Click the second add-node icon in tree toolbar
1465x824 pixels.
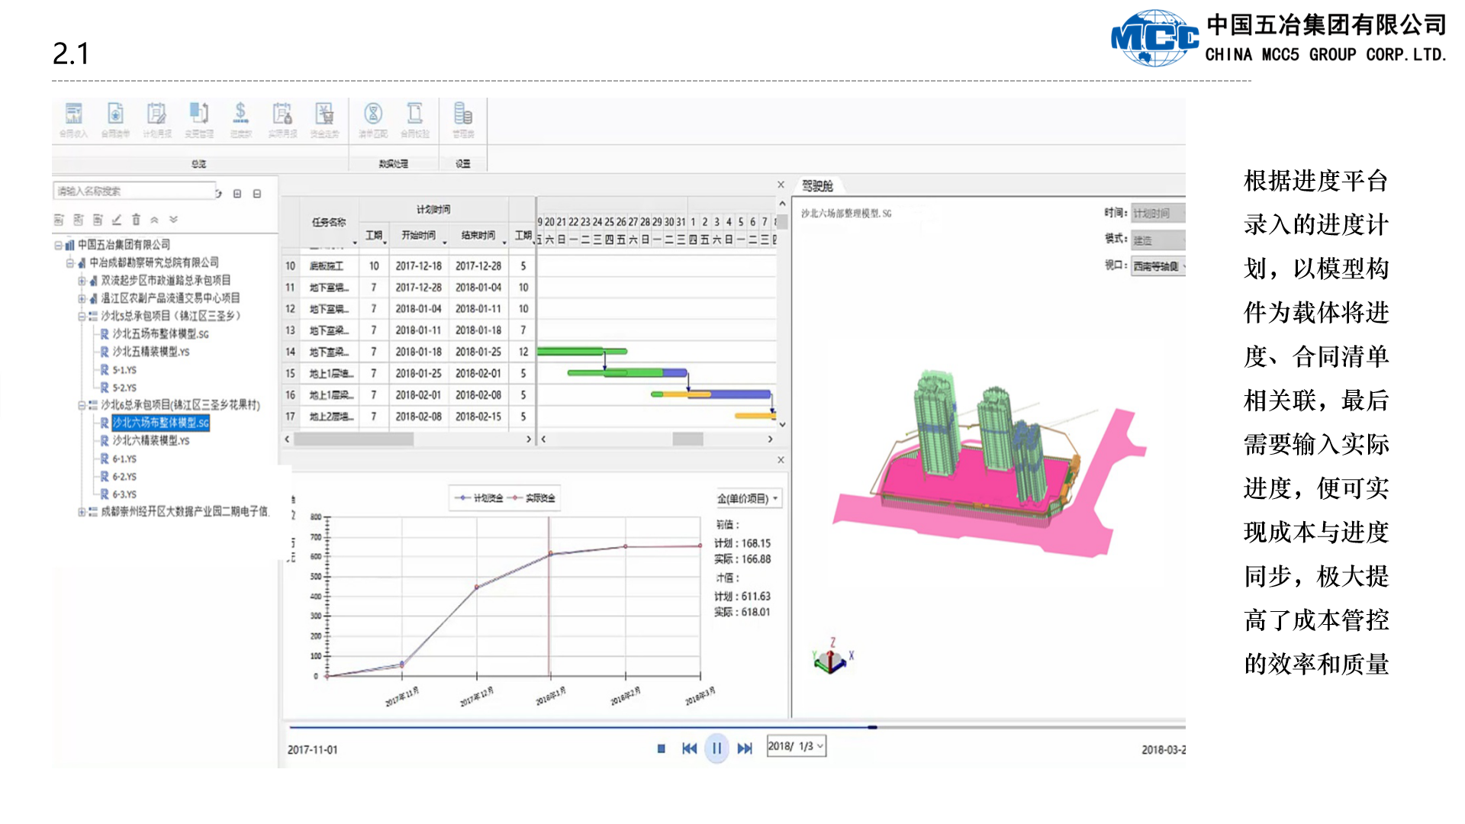tap(78, 220)
